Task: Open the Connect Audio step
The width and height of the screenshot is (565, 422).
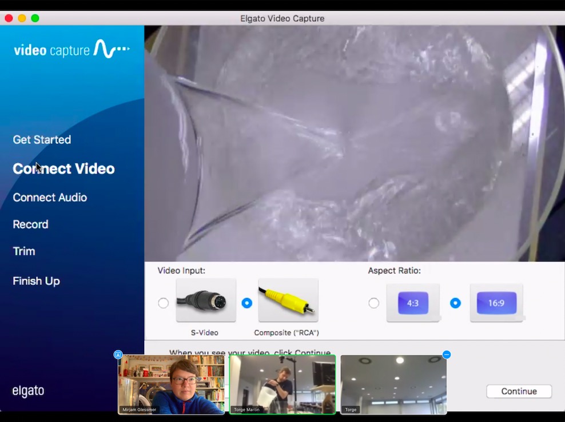Action: pyautogui.click(x=50, y=197)
